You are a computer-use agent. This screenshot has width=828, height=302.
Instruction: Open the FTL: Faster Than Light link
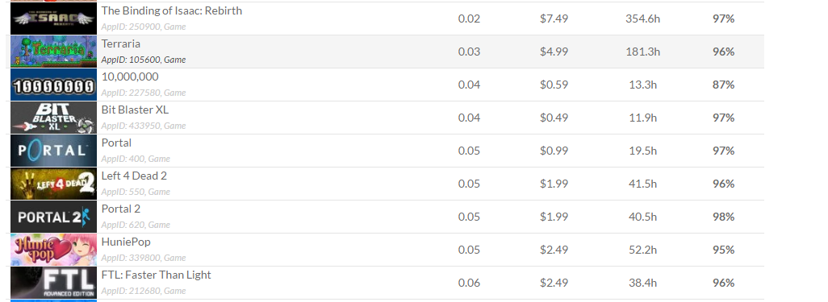coord(157,275)
